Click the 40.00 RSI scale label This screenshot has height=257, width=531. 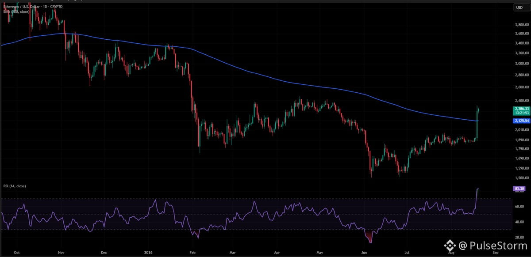point(520,222)
